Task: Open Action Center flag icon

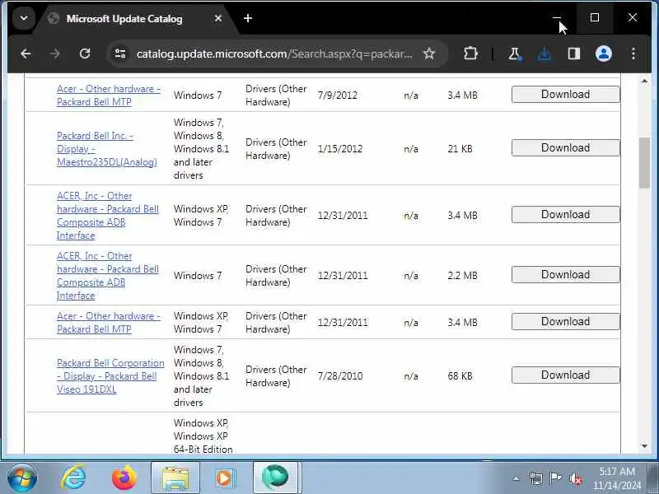Action: (555, 478)
